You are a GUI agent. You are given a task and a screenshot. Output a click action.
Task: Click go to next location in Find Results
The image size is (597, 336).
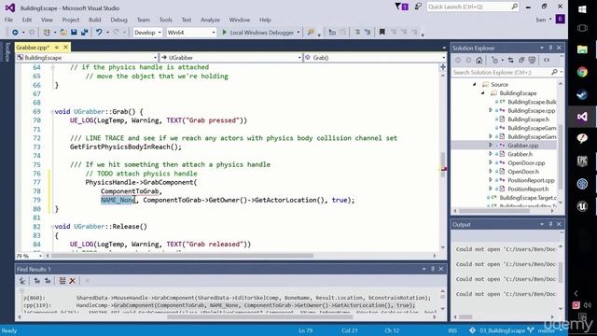[48, 281]
